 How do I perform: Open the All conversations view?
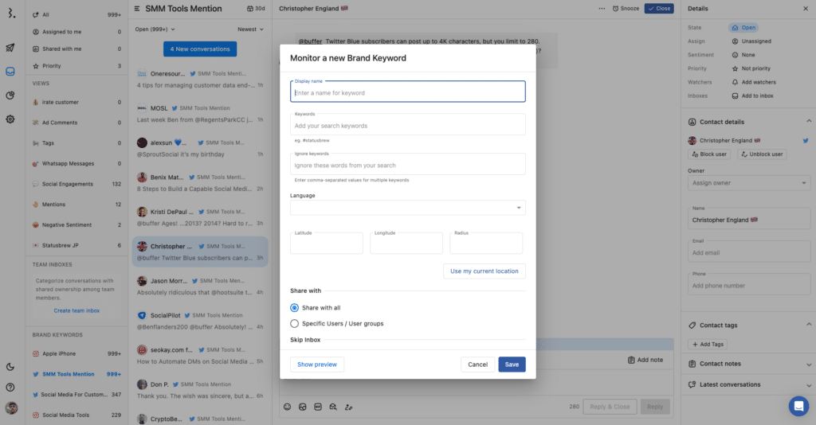coord(76,14)
